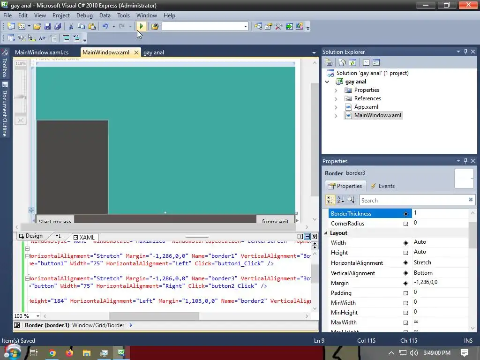Click the Paste clipboard icon
The image size is (480, 360).
pyautogui.click(x=91, y=26)
